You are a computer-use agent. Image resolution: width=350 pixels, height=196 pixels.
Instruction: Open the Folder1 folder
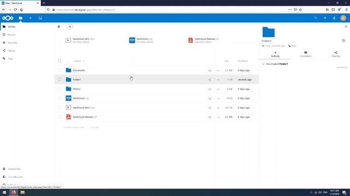(77, 79)
